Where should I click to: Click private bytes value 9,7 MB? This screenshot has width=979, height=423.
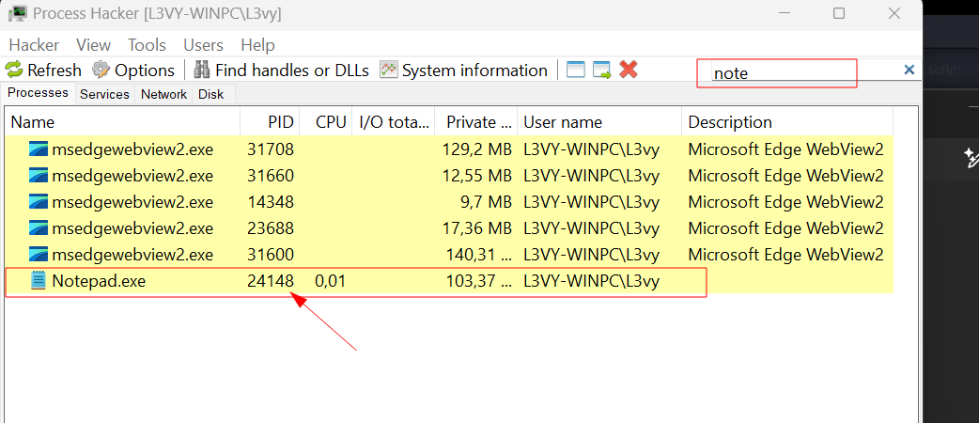click(x=485, y=202)
